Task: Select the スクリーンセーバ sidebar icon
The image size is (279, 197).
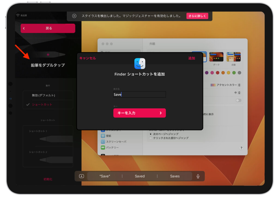Action: [103, 141]
